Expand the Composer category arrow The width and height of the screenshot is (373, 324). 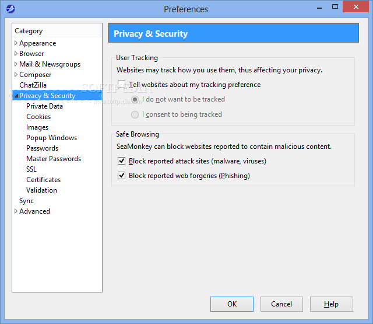[16, 75]
